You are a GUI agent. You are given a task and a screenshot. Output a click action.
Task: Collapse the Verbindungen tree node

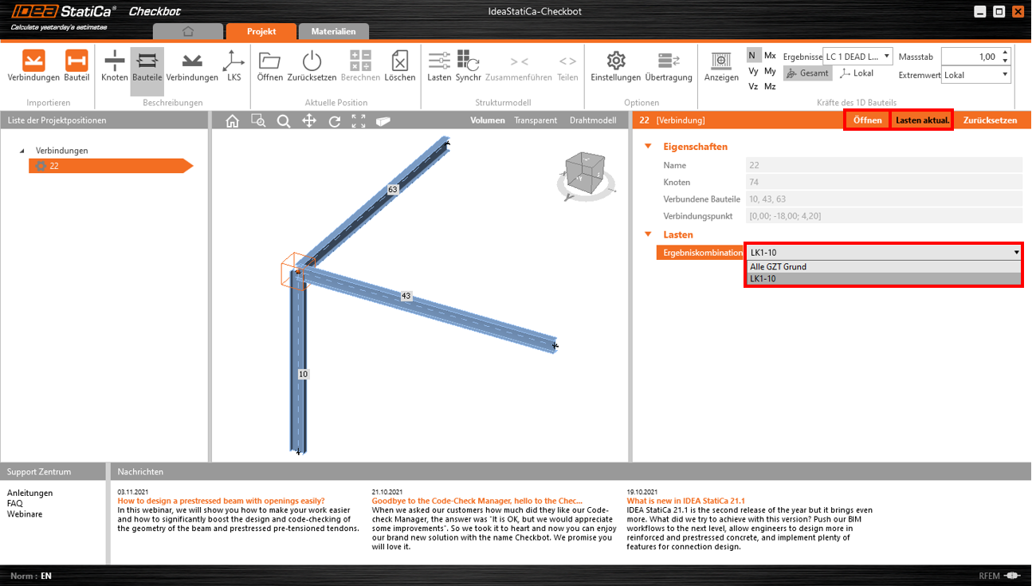click(22, 151)
